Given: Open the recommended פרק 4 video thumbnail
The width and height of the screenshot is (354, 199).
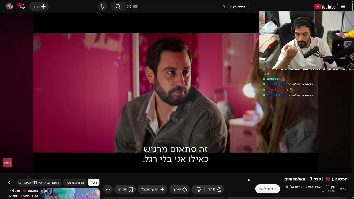Looking at the screenshot, I should pos(70,194).
